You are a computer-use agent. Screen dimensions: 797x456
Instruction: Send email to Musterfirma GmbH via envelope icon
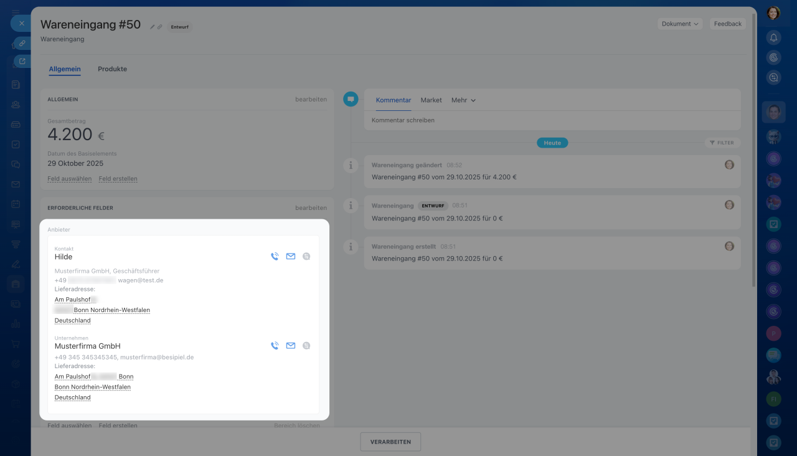(291, 346)
